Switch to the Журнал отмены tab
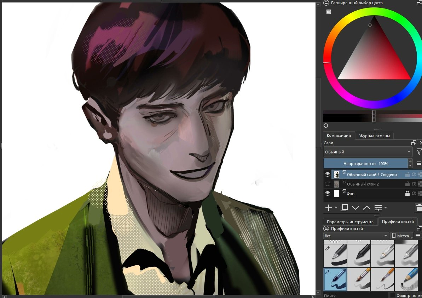The image size is (422, 298). [374, 135]
